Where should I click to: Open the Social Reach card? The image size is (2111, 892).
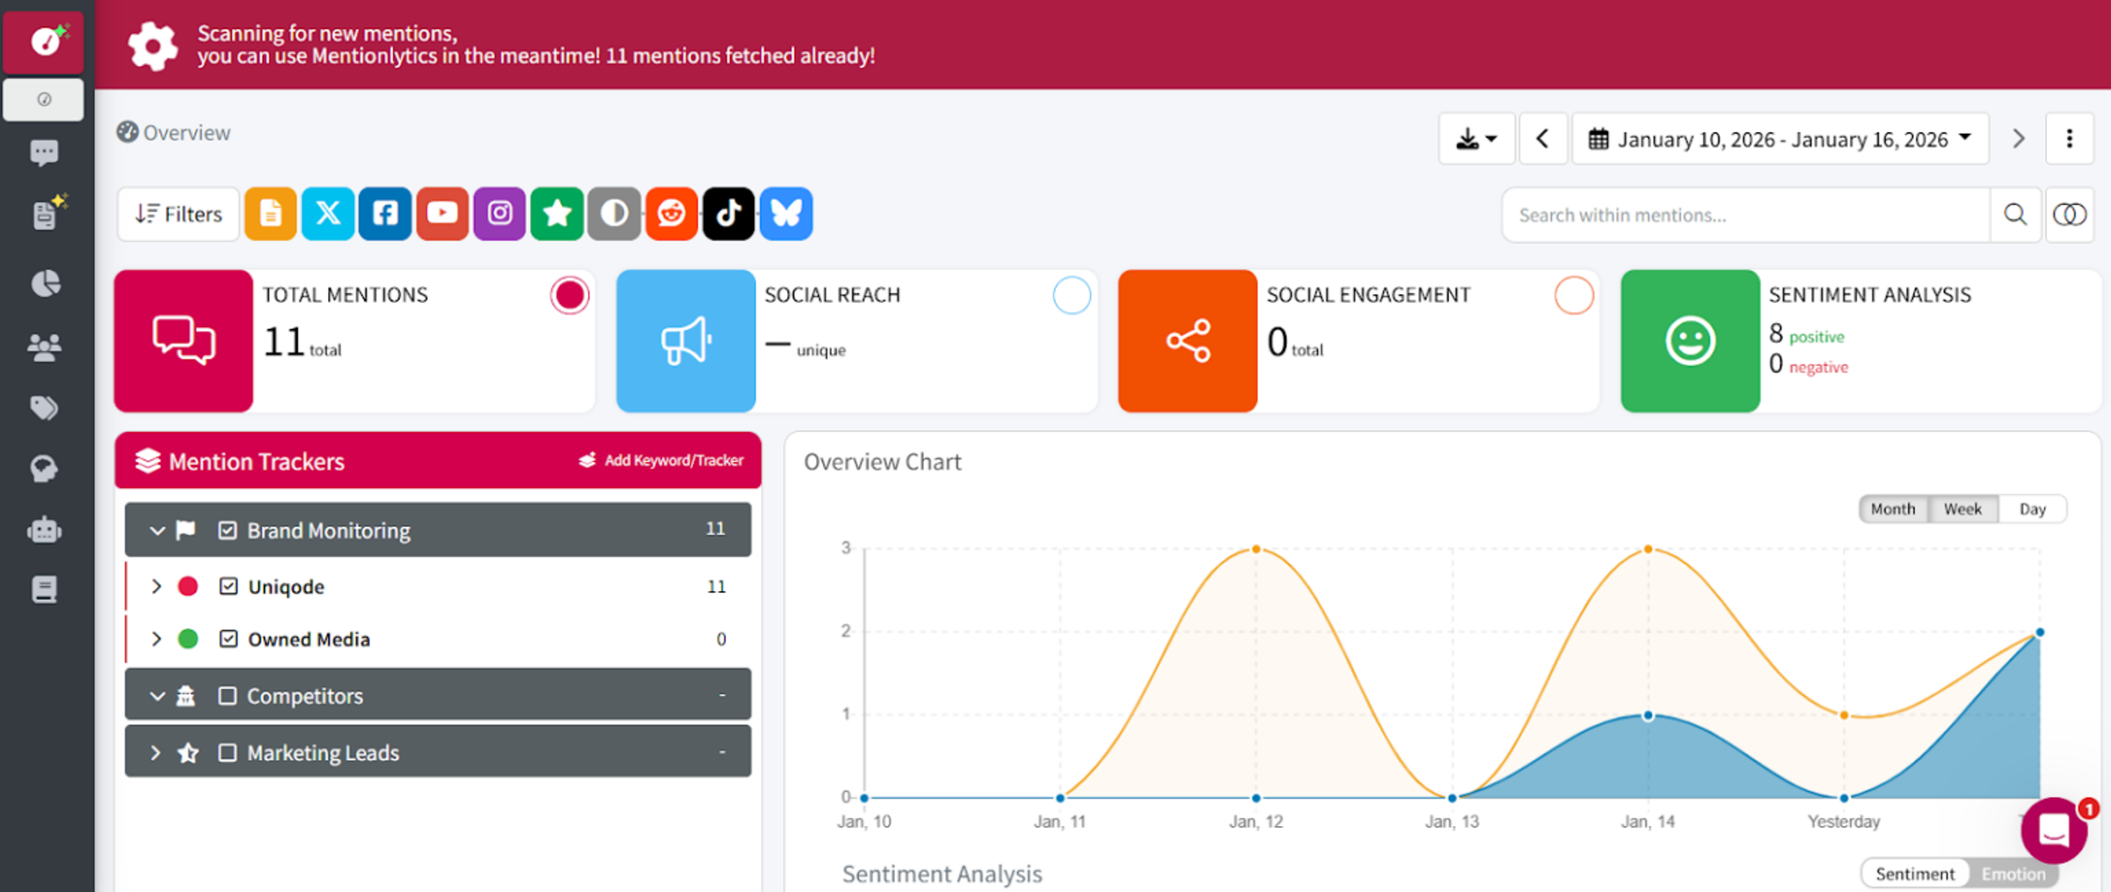coord(856,341)
